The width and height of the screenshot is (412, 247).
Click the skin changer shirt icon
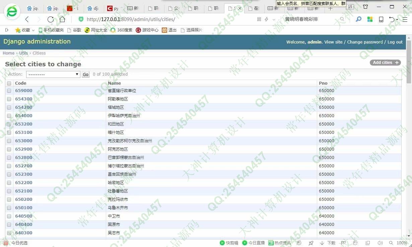point(365,7)
